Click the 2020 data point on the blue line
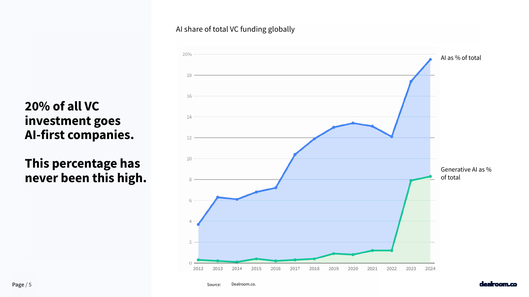529x297 pixels. click(x=353, y=123)
